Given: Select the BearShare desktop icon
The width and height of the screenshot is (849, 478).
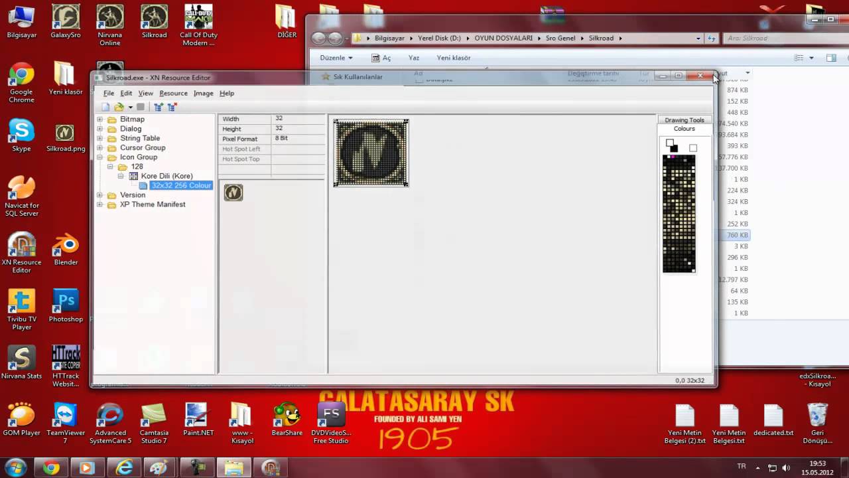Looking at the screenshot, I should click(x=287, y=420).
